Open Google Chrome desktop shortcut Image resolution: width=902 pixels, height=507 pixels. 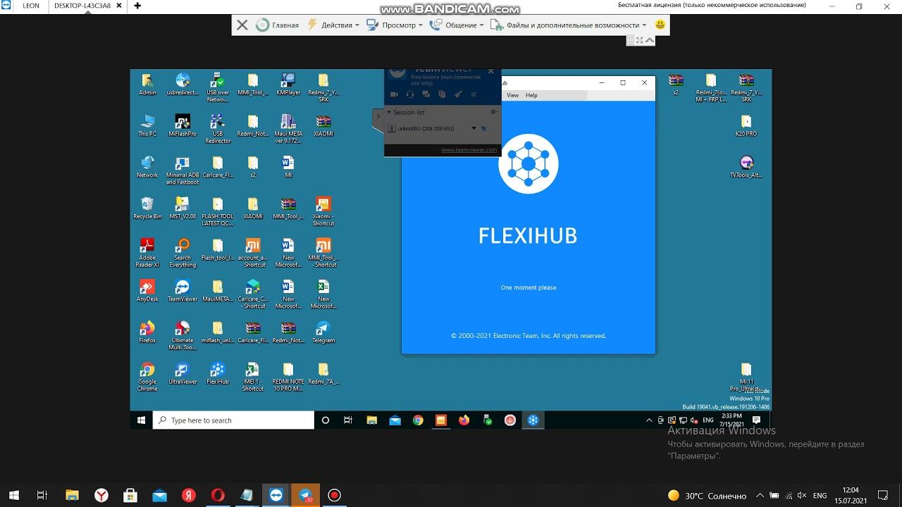147,377
